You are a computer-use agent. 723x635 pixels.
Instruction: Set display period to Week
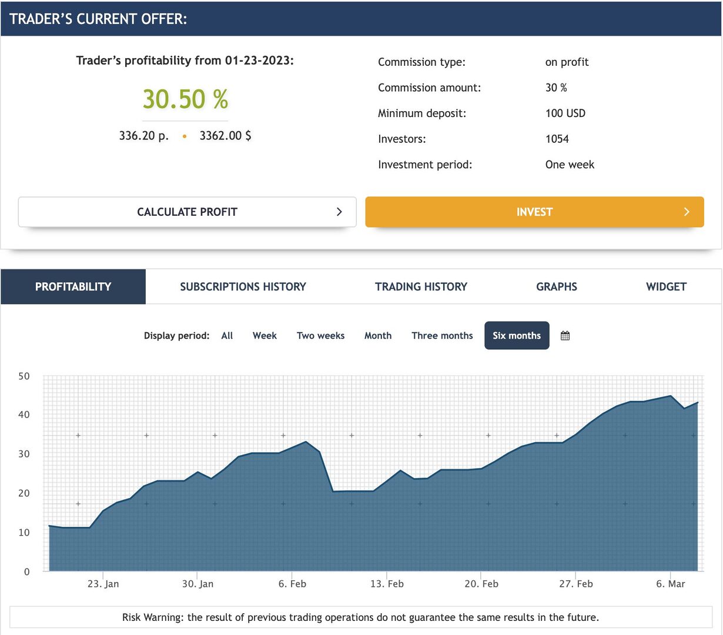[x=265, y=336]
